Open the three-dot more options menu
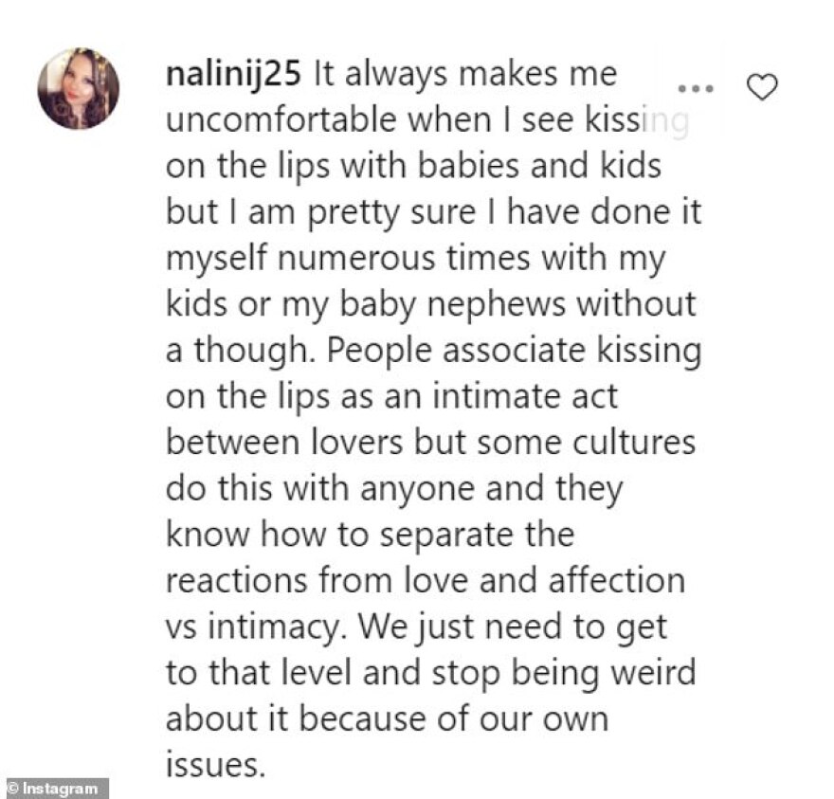Screen dimensions: 834x799 pos(699,89)
